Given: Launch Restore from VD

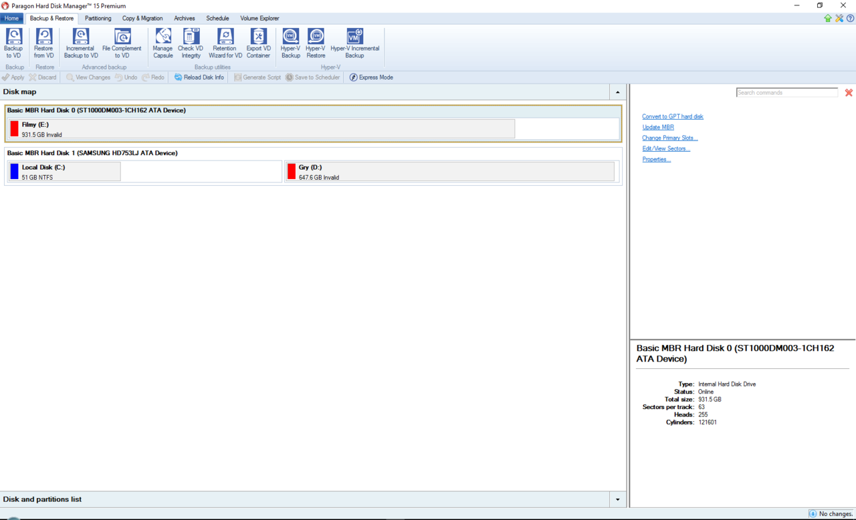Looking at the screenshot, I should pos(44,43).
